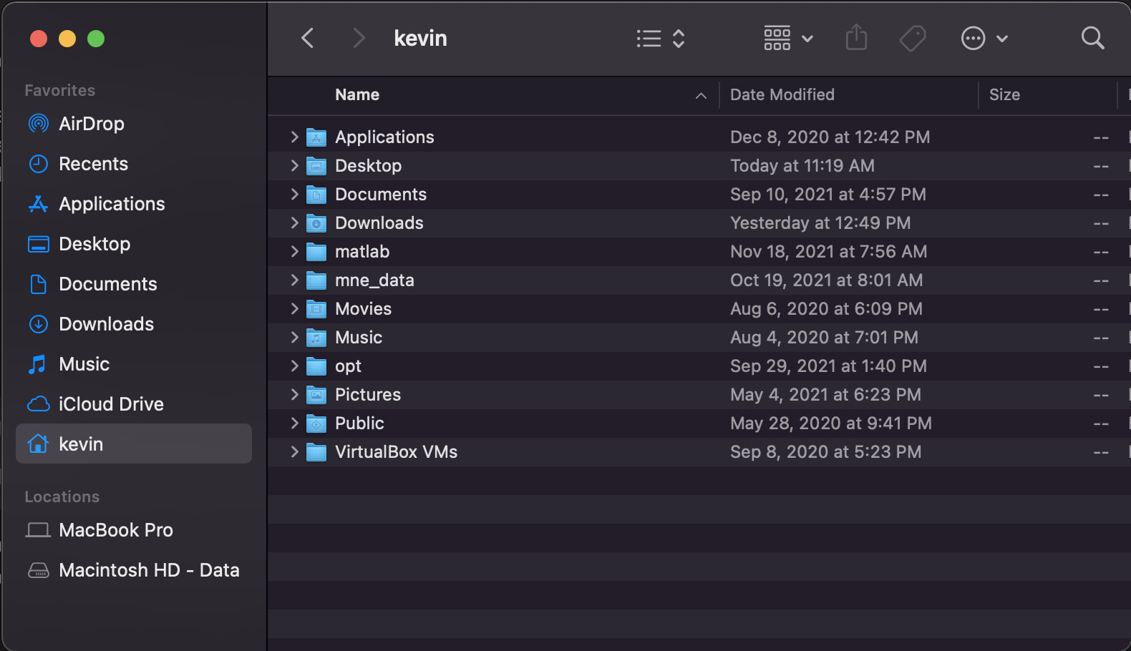Toggle sort direction arrow in Name column
Image resolution: width=1131 pixels, height=651 pixels.
(x=701, y=95)
